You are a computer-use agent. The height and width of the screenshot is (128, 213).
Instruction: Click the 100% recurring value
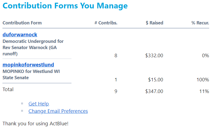(203, 80)
